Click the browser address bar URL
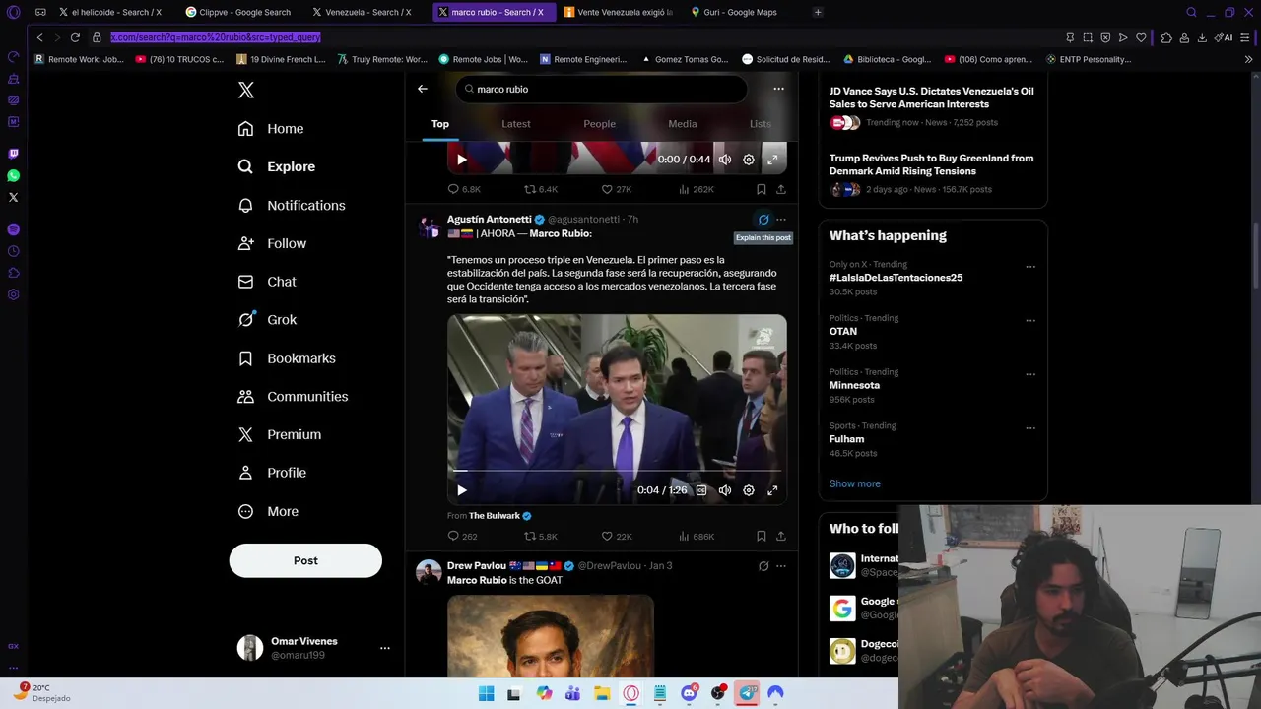The width and height of the screenshot is (1261, 709). point(215,37)
